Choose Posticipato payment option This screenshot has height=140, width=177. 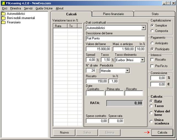coord(152,49)
